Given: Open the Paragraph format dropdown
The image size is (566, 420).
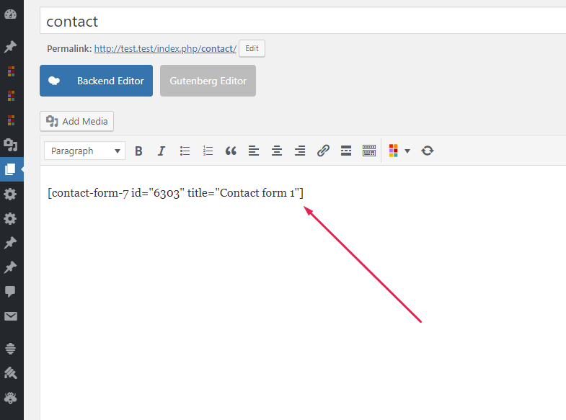Looking at the screenshot, I should point(84,151).
